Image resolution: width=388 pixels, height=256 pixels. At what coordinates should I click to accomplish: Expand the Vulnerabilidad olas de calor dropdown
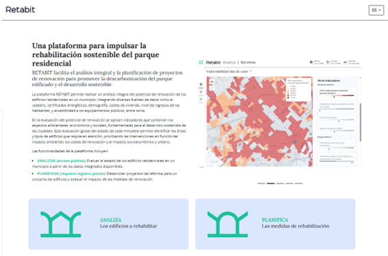pyautogui.click(x=229, y=72)
